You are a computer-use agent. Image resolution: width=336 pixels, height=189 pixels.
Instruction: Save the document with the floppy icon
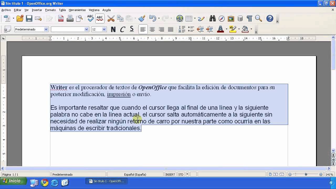[29, 19]
